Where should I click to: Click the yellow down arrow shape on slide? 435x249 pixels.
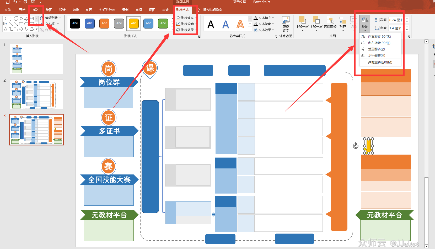coord(368,146)
